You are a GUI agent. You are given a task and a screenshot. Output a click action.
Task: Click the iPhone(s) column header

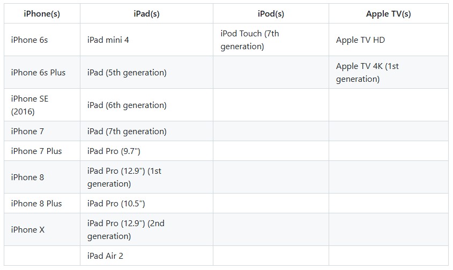click(x=42, y=14)
